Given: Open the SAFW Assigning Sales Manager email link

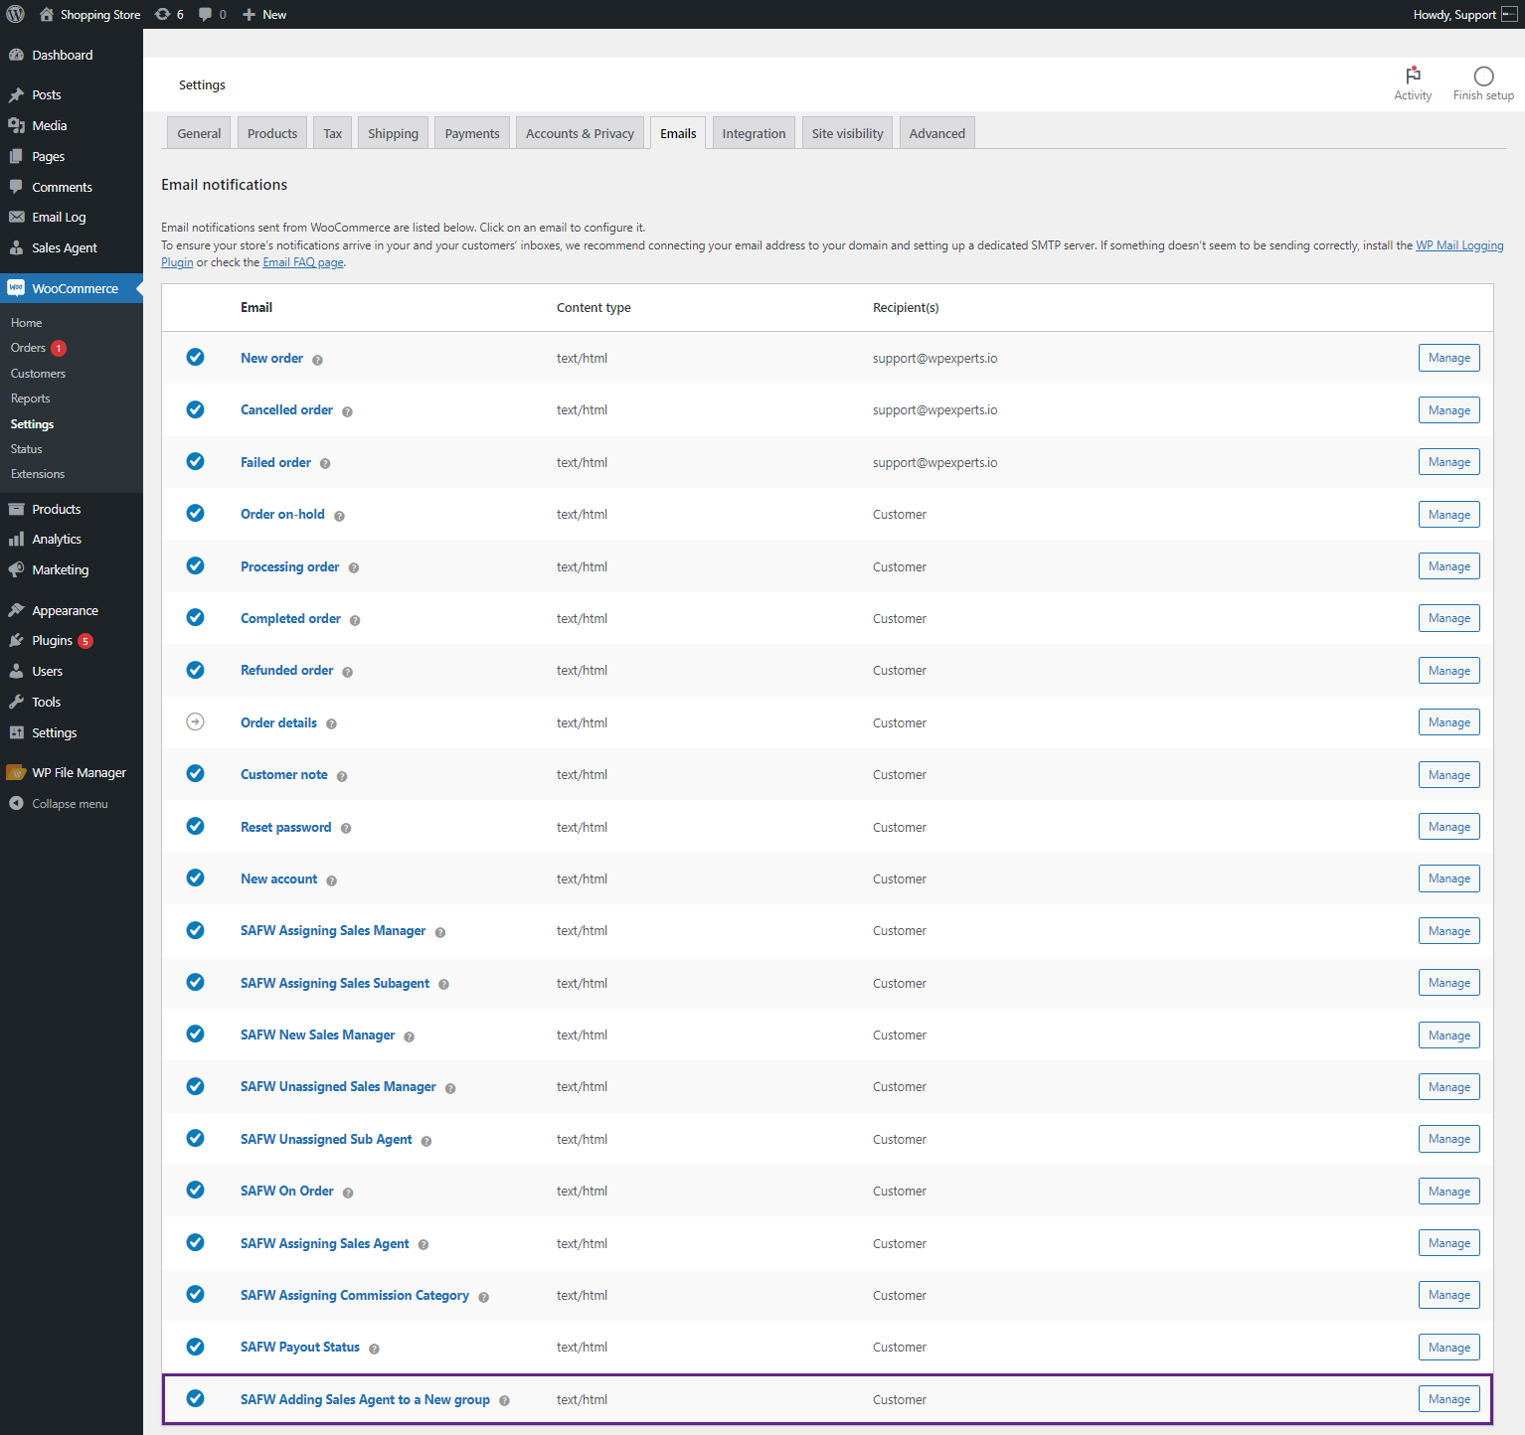Looking at the screenshot, I should click(333, 930).
